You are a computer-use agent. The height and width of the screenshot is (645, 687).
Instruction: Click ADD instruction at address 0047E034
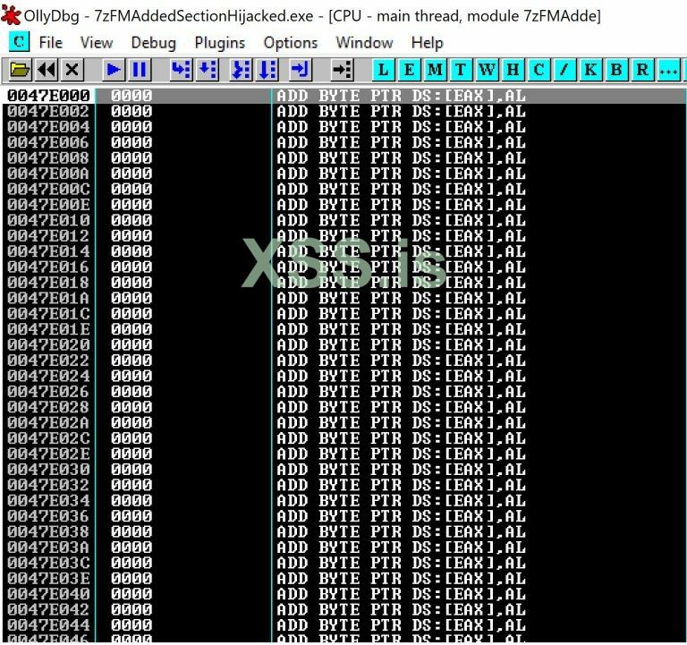tap(401, 500)
